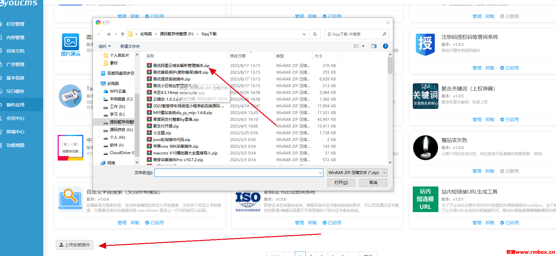556x256 pixels.
Task: Open 会员中心 in left sidebar
Action: coord(15,118)
